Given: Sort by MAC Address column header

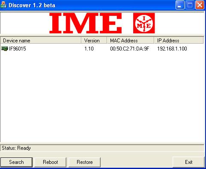Looking at the screenshot, I should [x=131, y=41].
